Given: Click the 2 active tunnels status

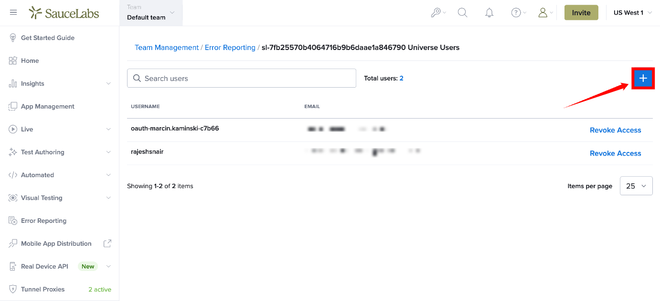Looking at the screenshot, I should [100, 290].
